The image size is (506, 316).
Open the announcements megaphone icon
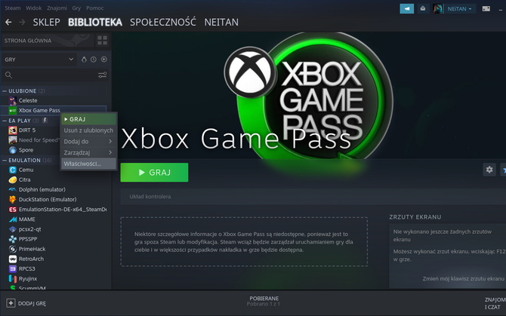tap(406, 9)
